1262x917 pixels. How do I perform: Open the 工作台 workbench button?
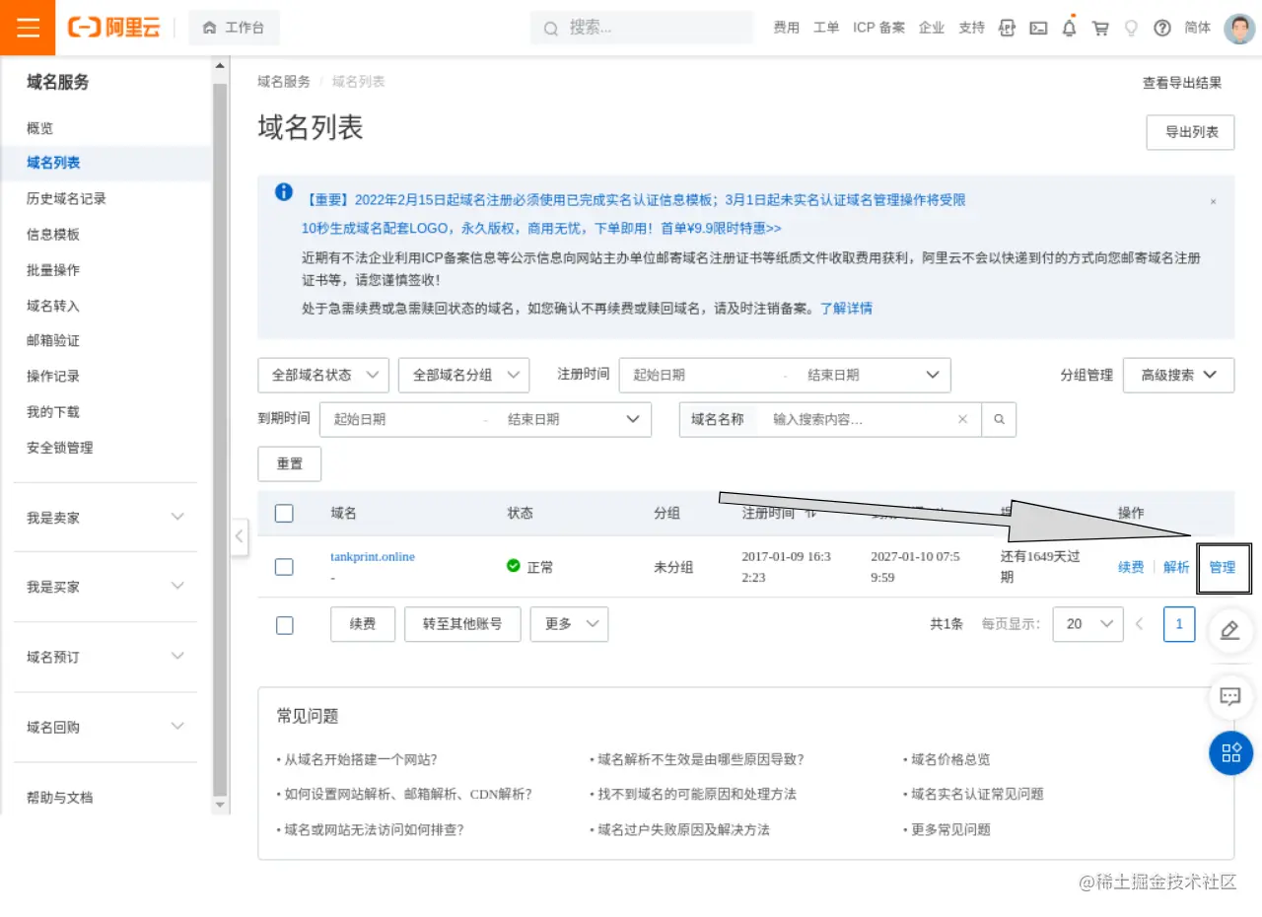pyautogui.click(x=234, y=28)
